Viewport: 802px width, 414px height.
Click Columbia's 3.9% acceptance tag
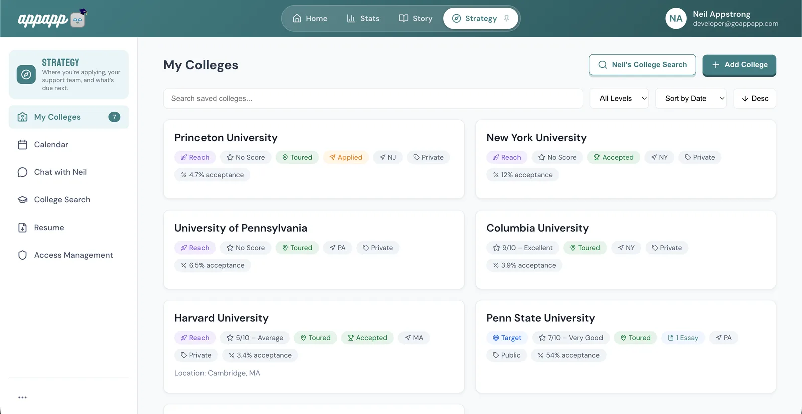(x=524, y=265)
